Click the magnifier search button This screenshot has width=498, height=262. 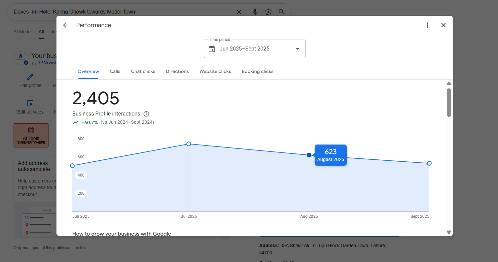pyautogui.click(x=281, y=12)
